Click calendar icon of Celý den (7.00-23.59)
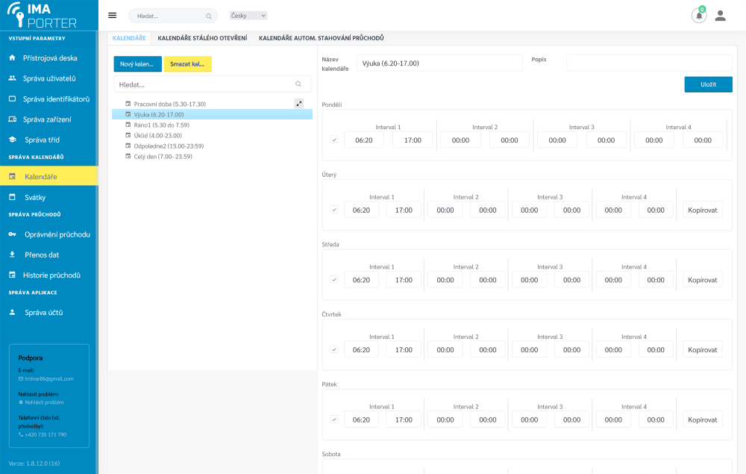 [x=128, y=156]
